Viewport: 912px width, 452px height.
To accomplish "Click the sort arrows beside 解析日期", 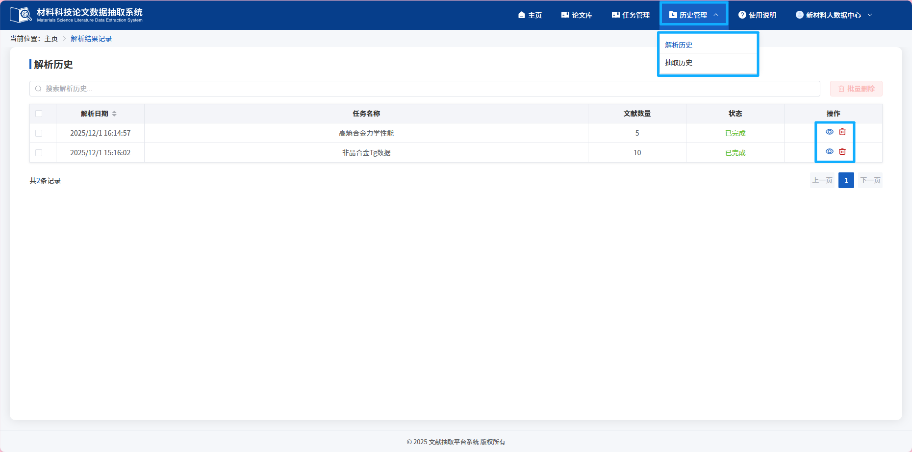I will click(114, 114).
